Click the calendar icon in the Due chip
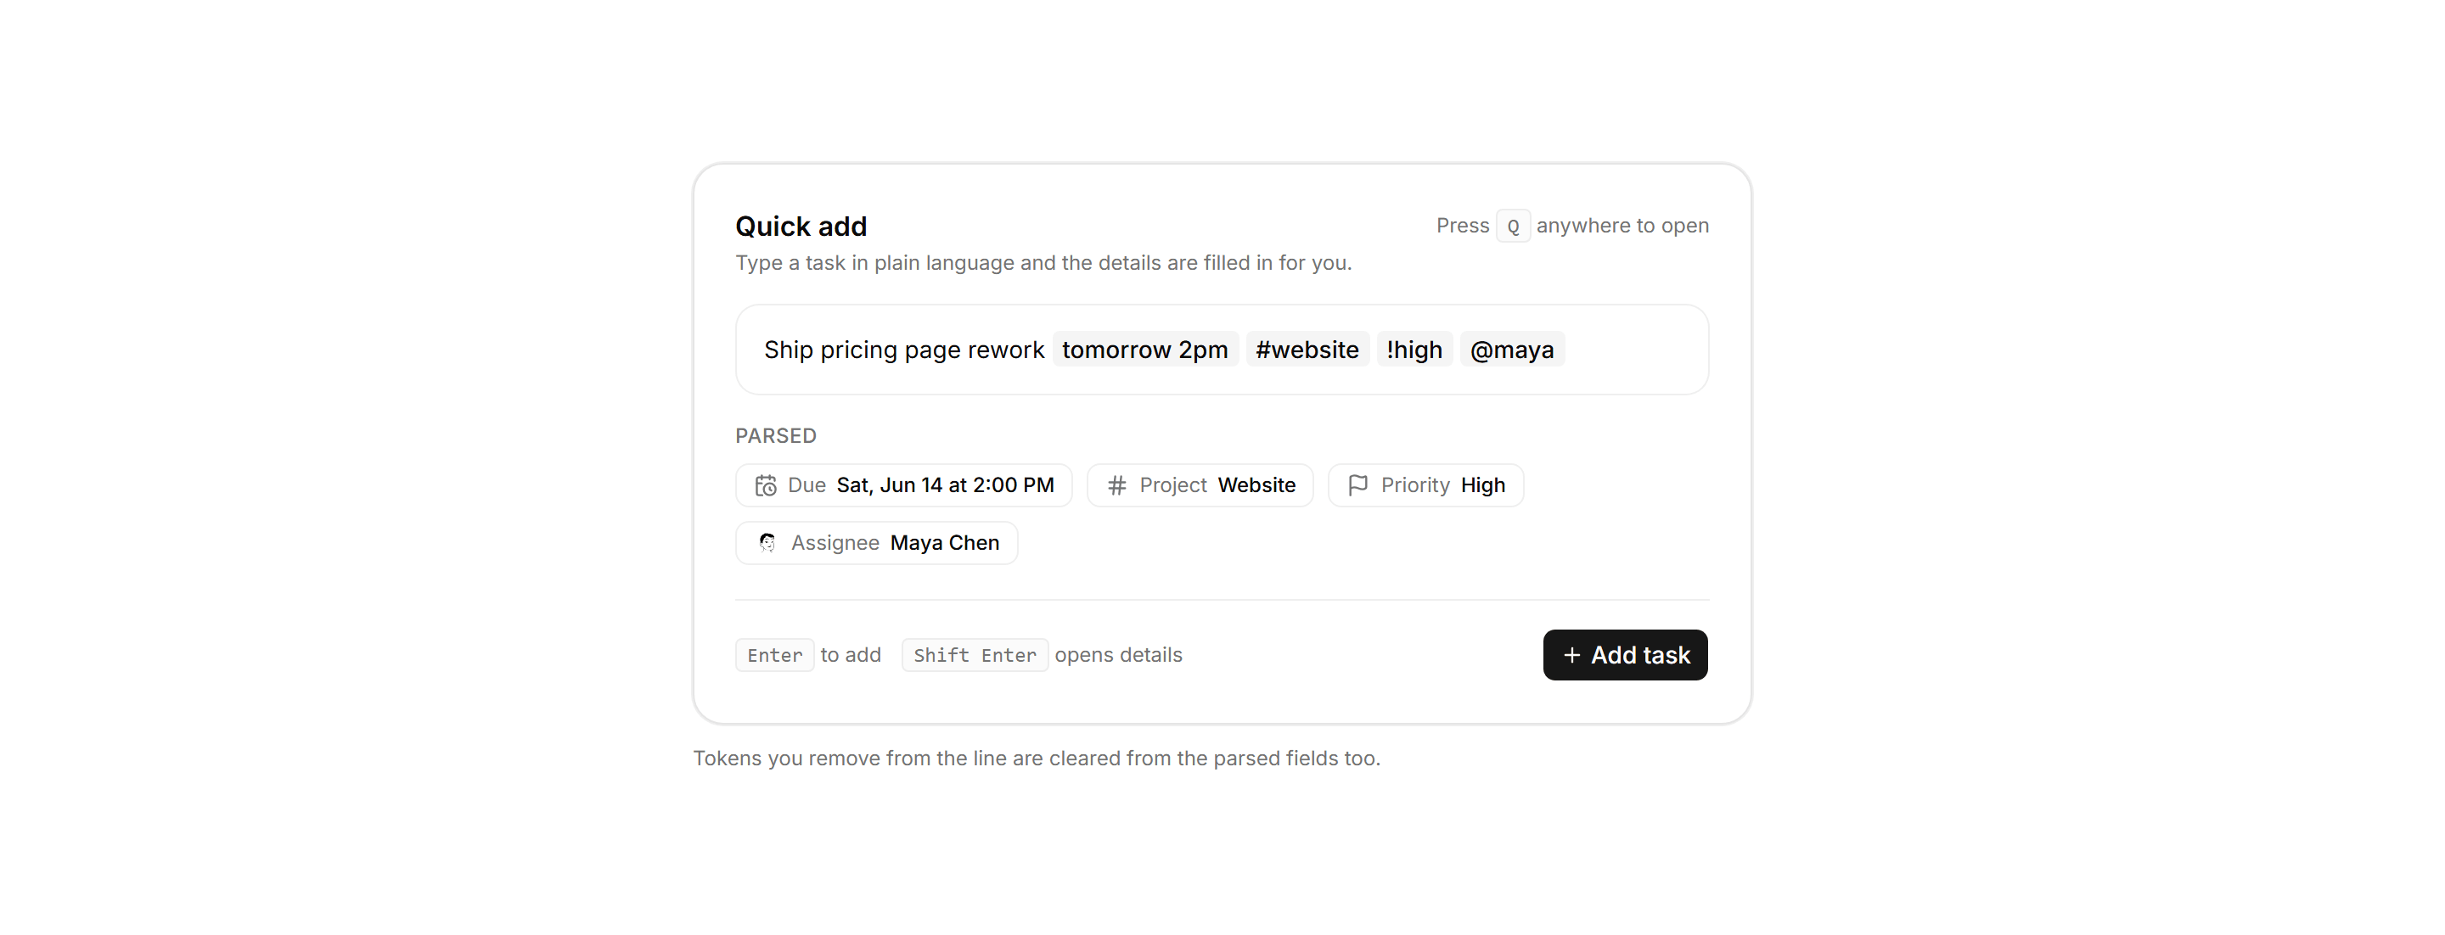The image size is (2445, 935). [x=765, y=485]
